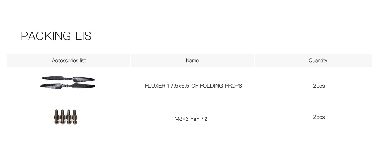Click the 17.5x6.5 size text
This screenshot has height=160, width=372.
point(178,86)
